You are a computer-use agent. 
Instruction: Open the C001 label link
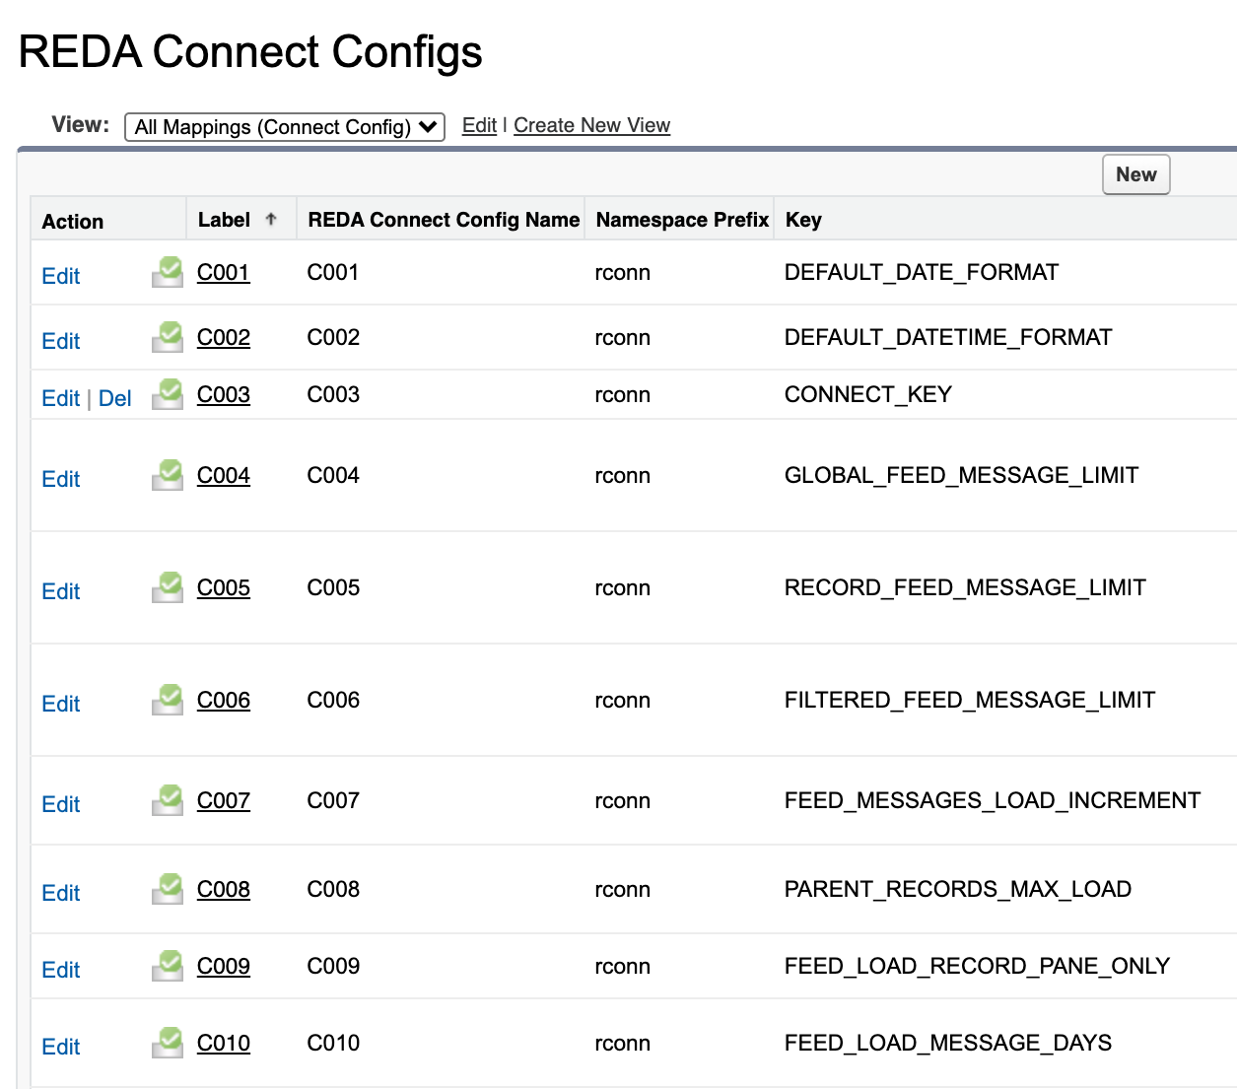pos(224,272)
